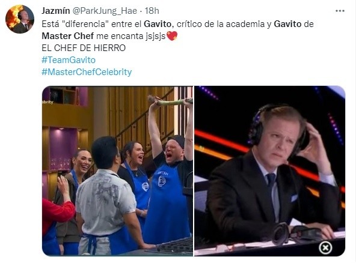Click the sparkling heart emoji in tweet
This screenshot has height=263, width=356.
[172, 36]
